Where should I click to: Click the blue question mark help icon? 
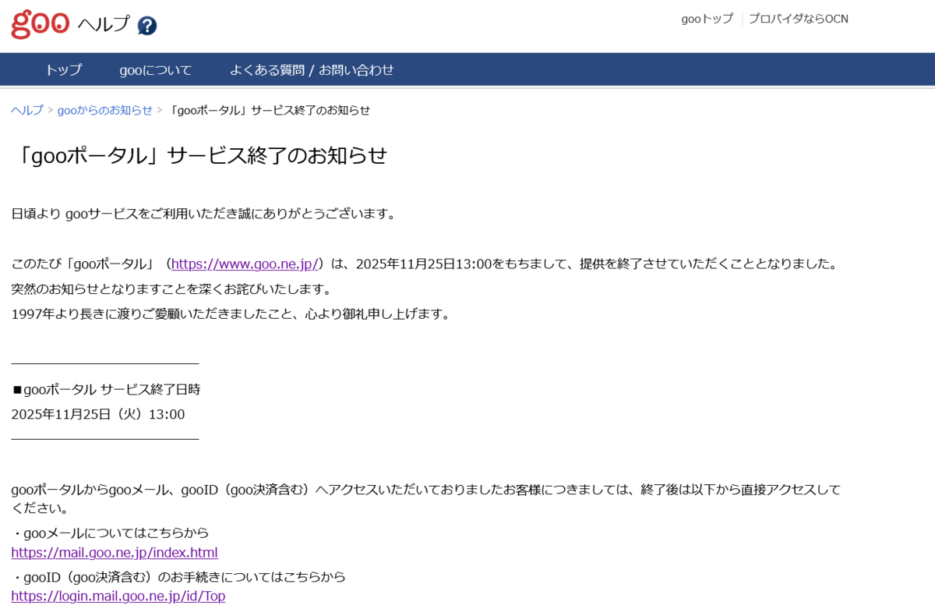tap(147, 26)
